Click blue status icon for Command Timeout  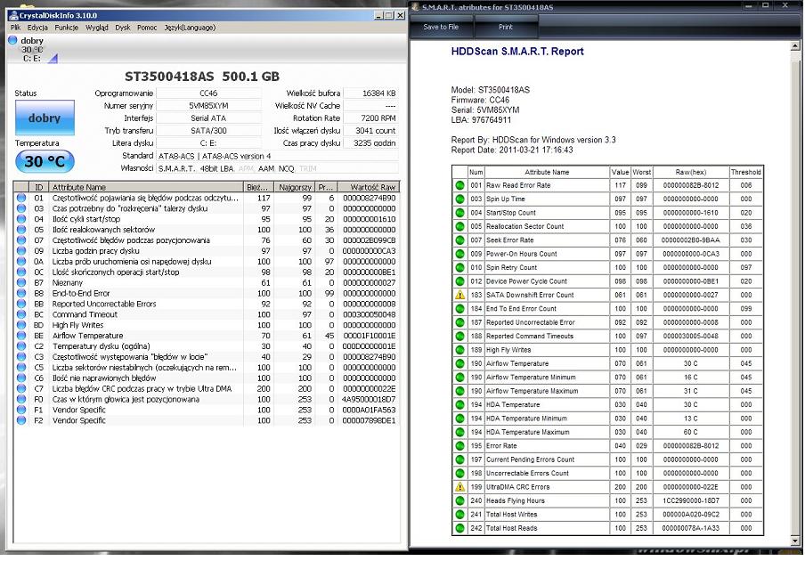[x=21, y=314]
